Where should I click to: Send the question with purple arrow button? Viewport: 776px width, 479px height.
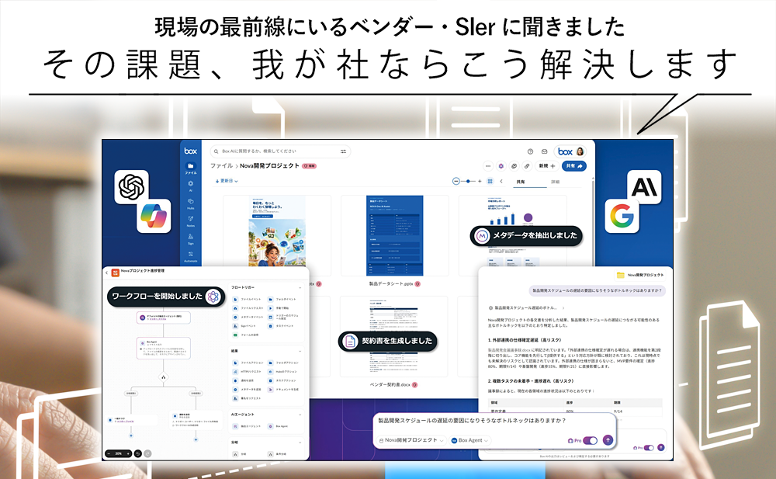(x=608, y=440)
